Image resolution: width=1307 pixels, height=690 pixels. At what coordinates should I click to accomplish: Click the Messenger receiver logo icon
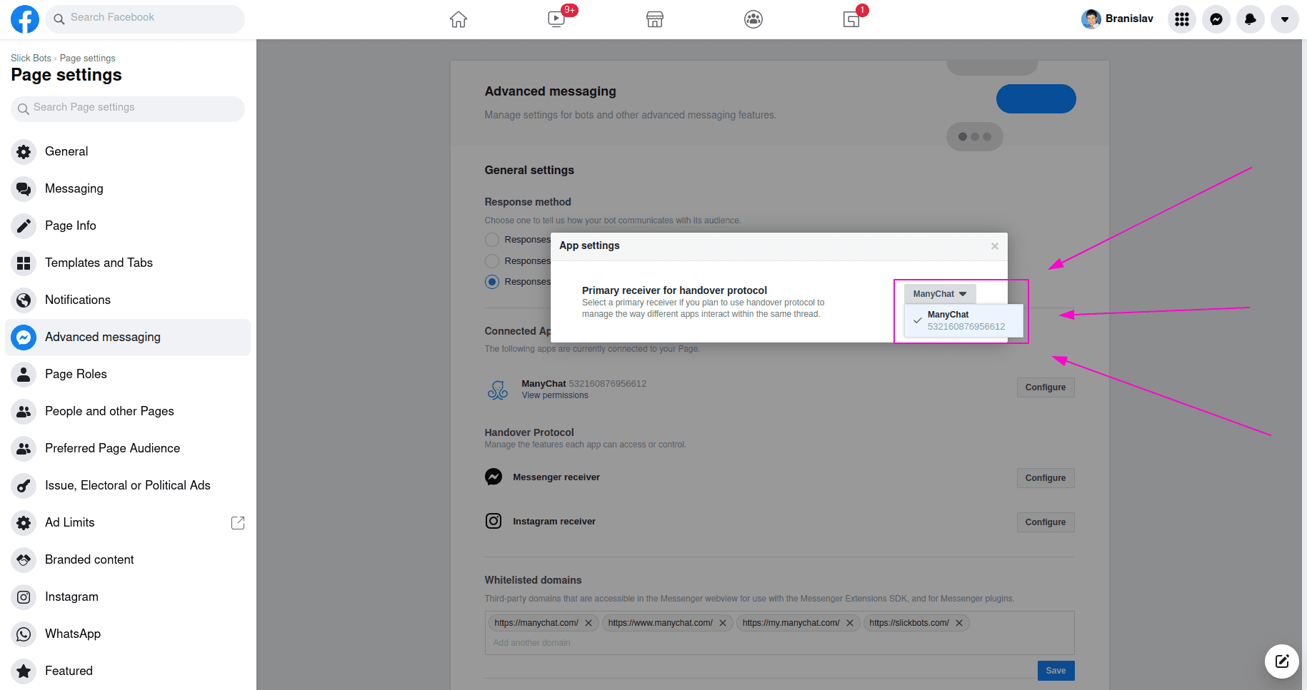(x=494, y=477)
